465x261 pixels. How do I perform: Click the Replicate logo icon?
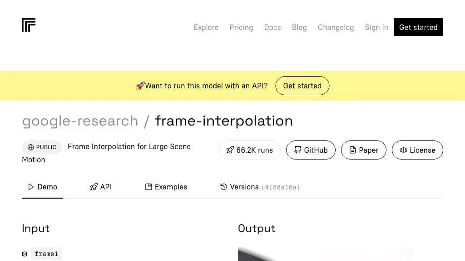click(x=29, y=25)
